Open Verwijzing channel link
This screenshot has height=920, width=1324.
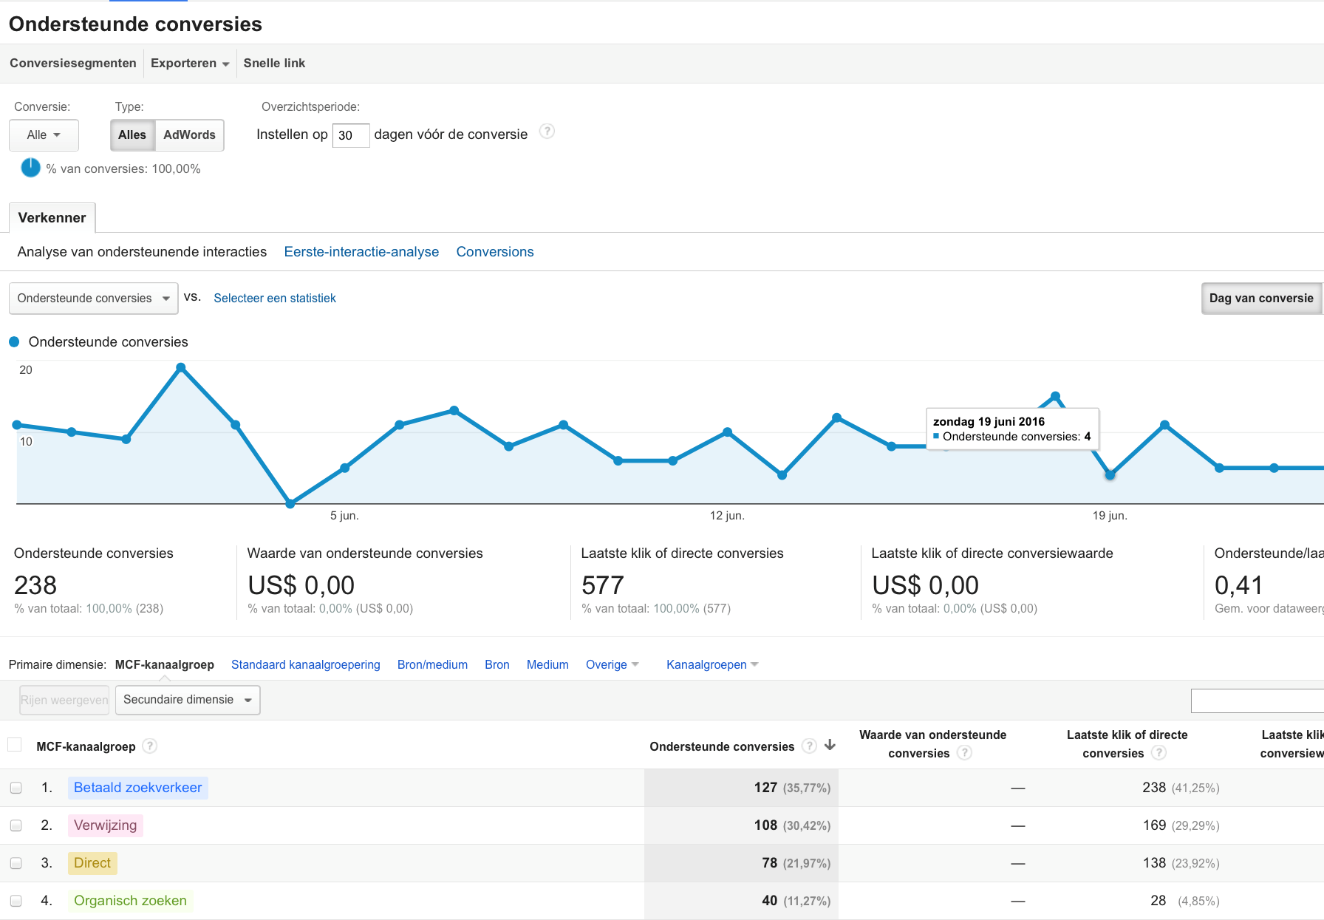[x=105, y=825]
